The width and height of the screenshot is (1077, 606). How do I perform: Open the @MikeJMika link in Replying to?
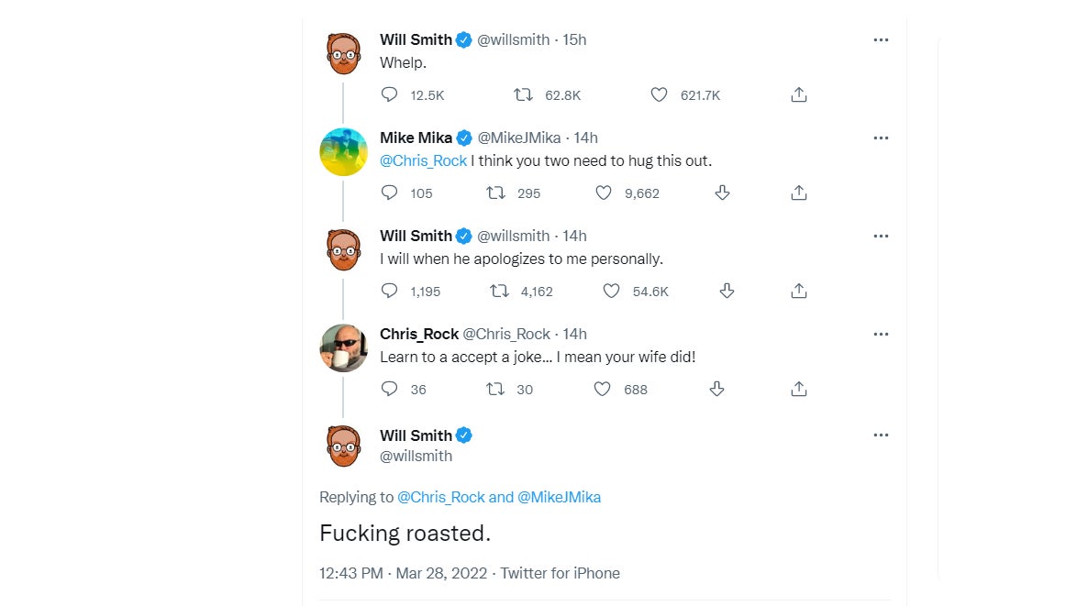point(559,497)
